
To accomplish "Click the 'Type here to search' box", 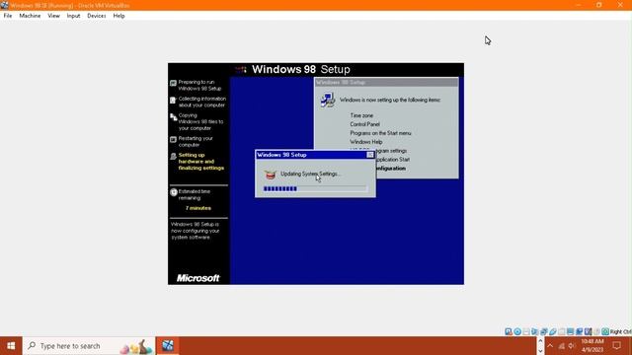I will [x=89, y=346].
